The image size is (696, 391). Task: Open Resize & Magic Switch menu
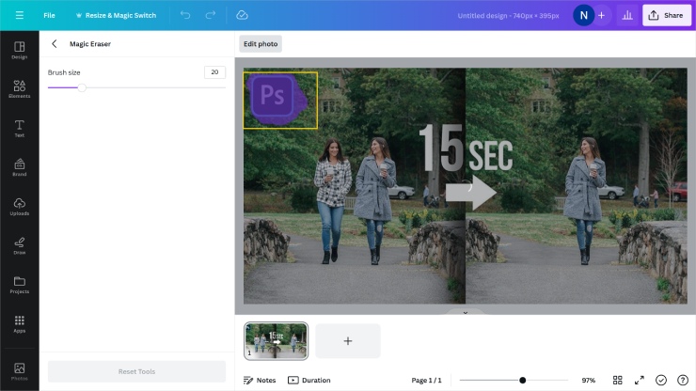coord(115,16)
